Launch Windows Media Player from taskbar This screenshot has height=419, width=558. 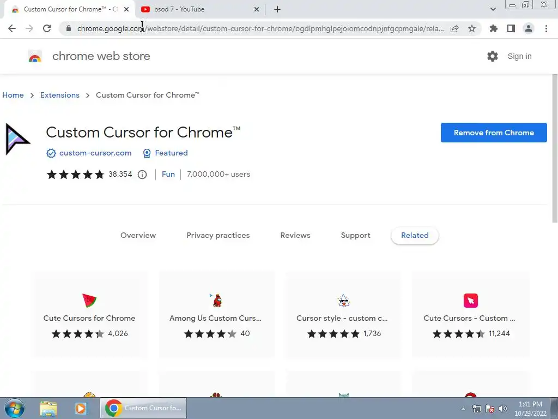tap(81, 408)
